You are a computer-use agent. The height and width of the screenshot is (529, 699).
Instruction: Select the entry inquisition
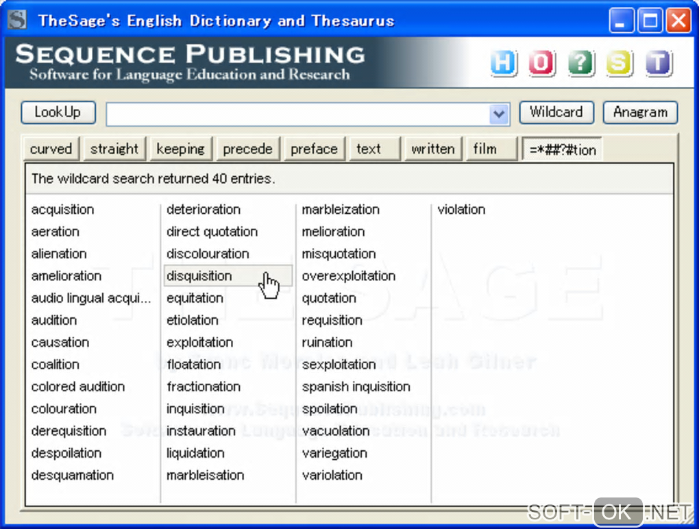[x=195, y=408]
